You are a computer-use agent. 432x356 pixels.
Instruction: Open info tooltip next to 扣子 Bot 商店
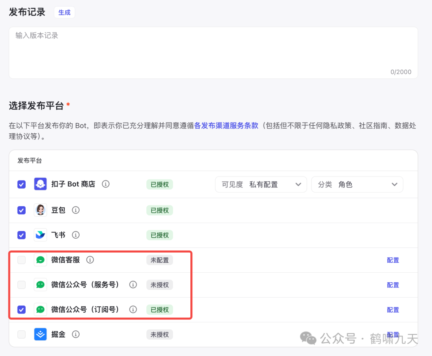(106, 184)
